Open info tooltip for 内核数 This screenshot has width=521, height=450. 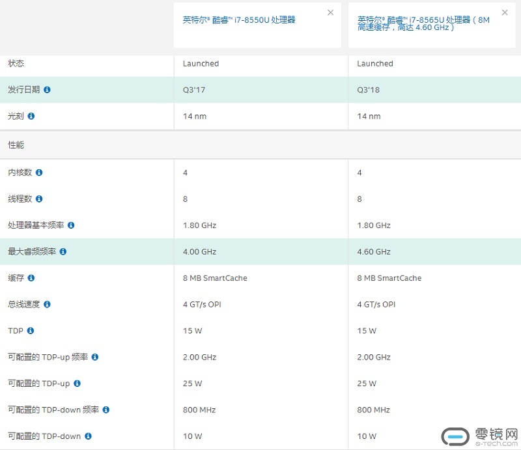click(x=39, y=173)
